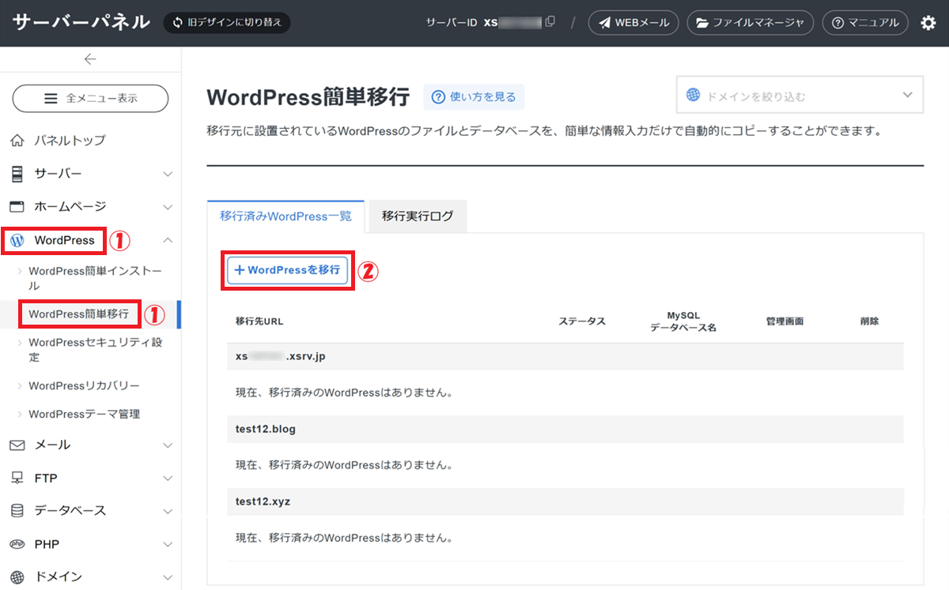Viewport: 949px width, 590px height.
Task: Switch to old design with 旧デザインに切り替え
Action: pyautogui.click(x=227, y=22)
